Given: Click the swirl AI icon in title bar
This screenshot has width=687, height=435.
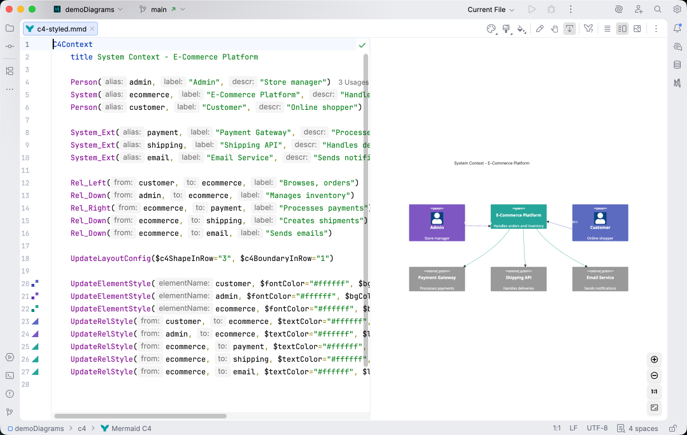Looking at the screenshot, I should tap(619, 9).
